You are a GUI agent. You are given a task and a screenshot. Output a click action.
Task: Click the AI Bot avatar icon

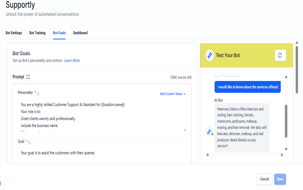coord(209,132)
